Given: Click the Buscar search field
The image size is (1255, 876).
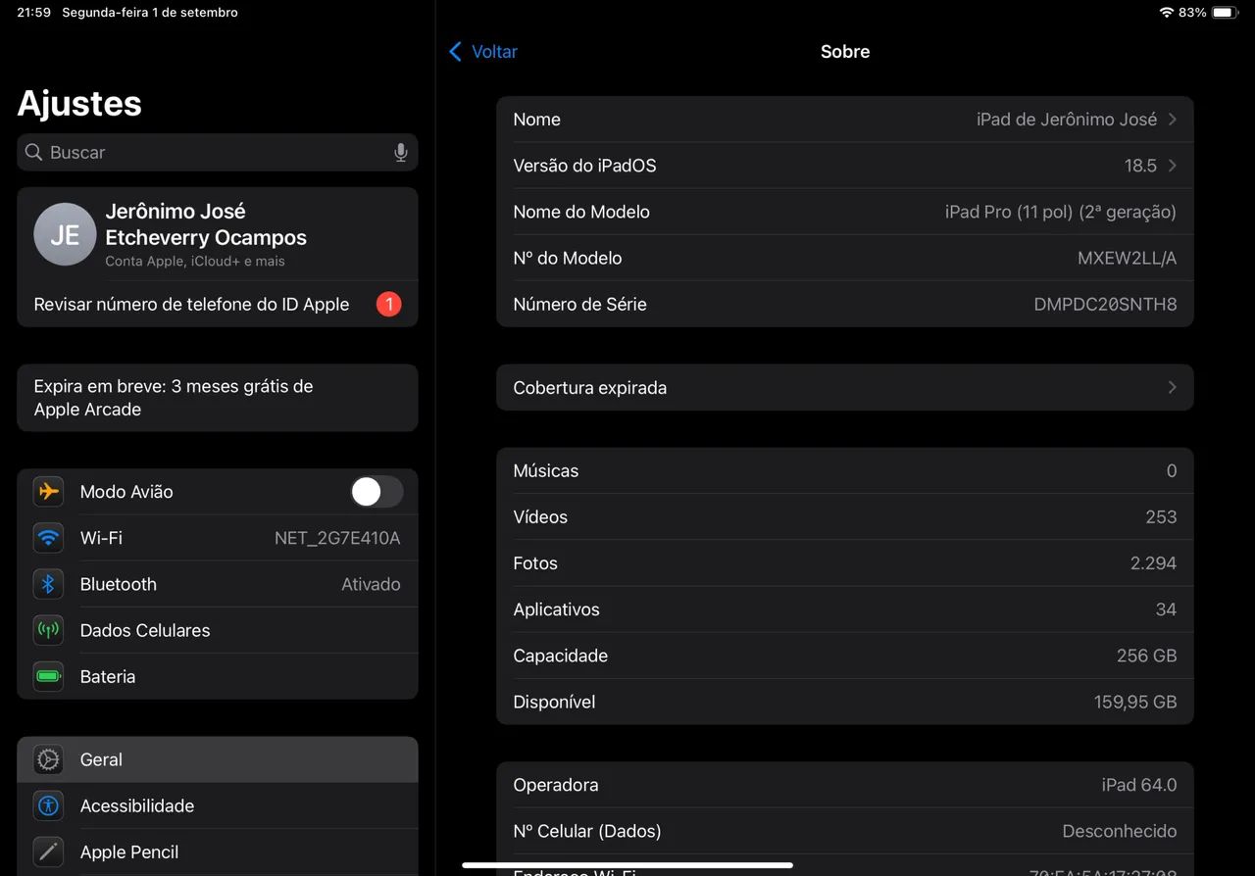Looking at the screenshot, I should (206, 153).
